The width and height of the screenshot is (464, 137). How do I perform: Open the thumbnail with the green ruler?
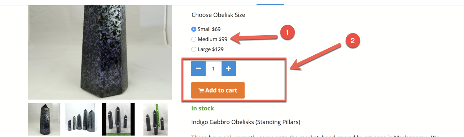[156, 119]
